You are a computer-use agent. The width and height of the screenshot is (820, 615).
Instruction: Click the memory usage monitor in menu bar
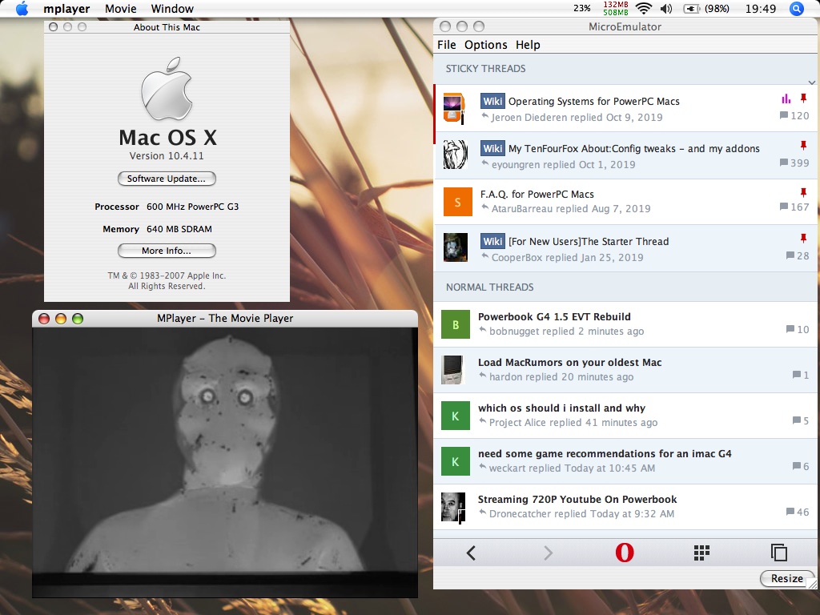pyautogui.click(x=616, y=8)
